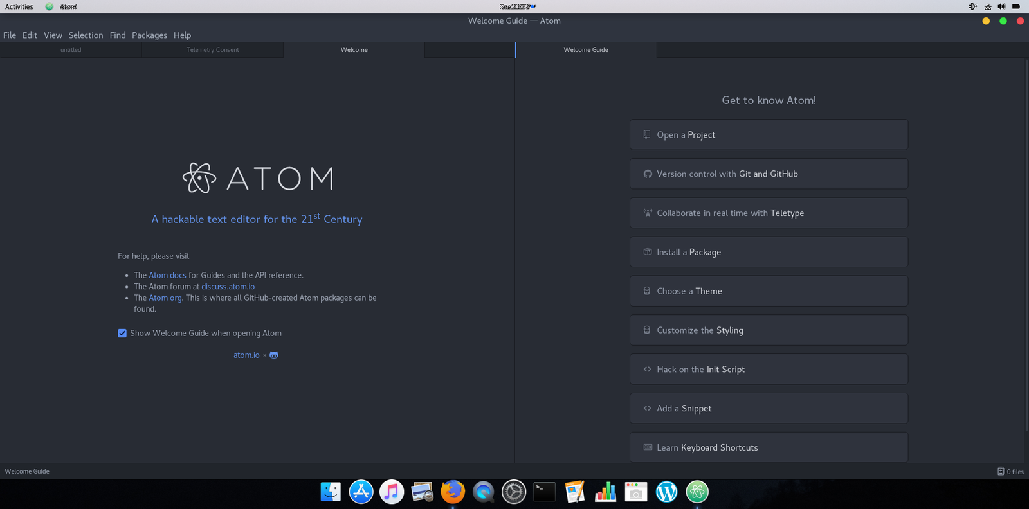Expand the Customize the Styling section
Image resolution: width=1029 pixels, height=509 pixels.
[769, 330]
